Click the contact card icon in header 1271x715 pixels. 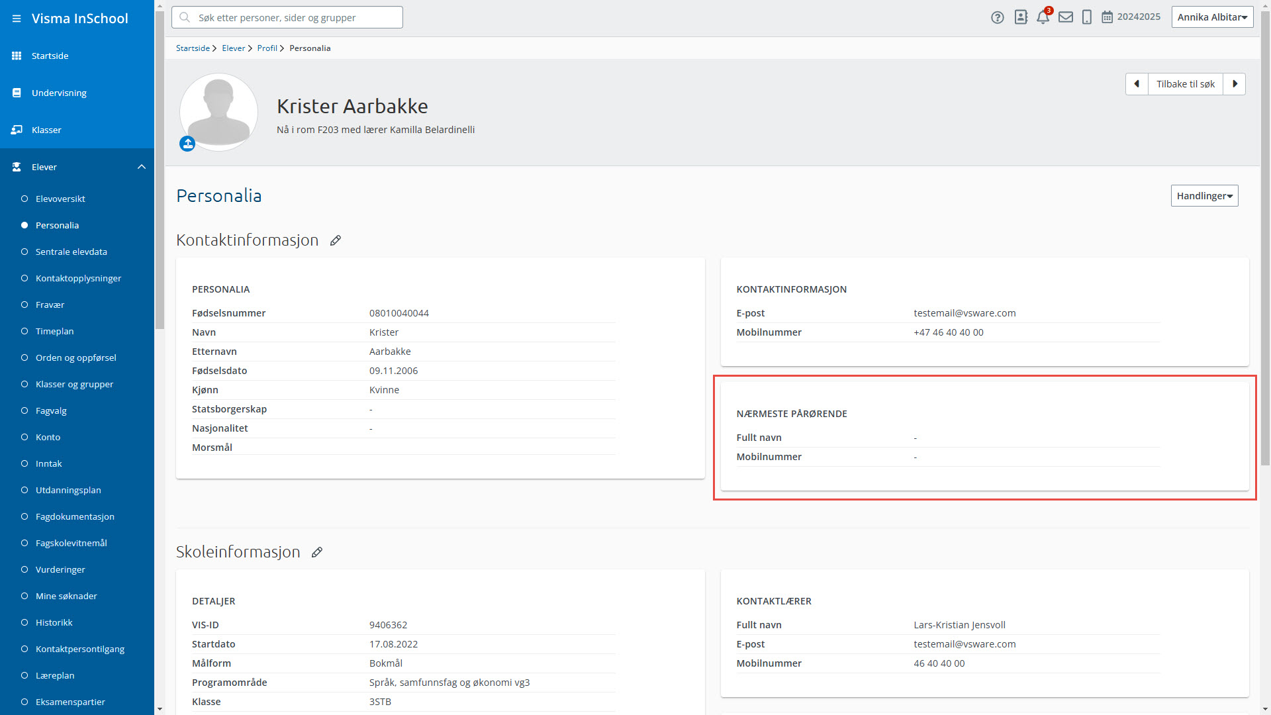pyautogui.click(x=1021, y=17)
